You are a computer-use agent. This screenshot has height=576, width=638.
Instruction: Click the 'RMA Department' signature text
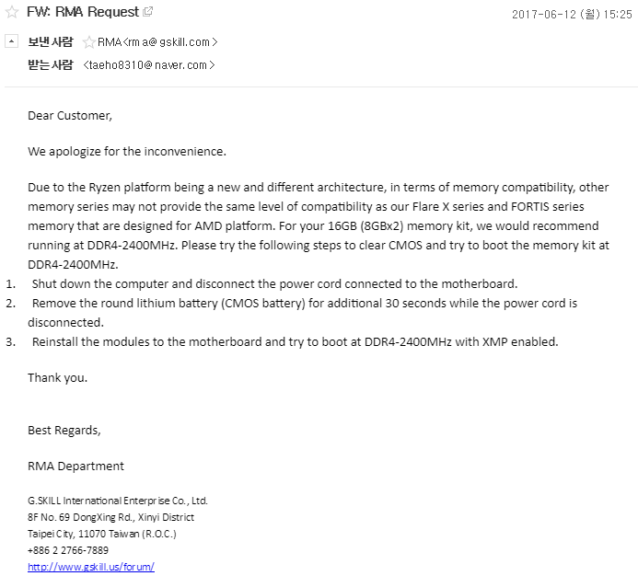(x=75, y=466)
